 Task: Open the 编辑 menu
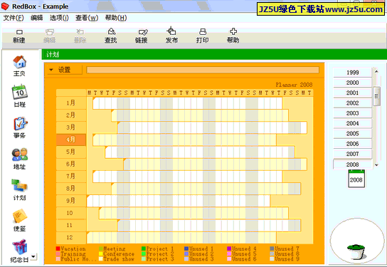point(36,18)
